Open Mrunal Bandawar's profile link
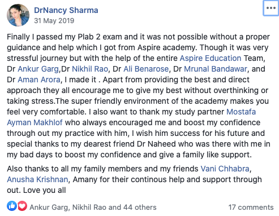Image resolution: width=279 pixels, height=216 pixels. click(216, 69)
